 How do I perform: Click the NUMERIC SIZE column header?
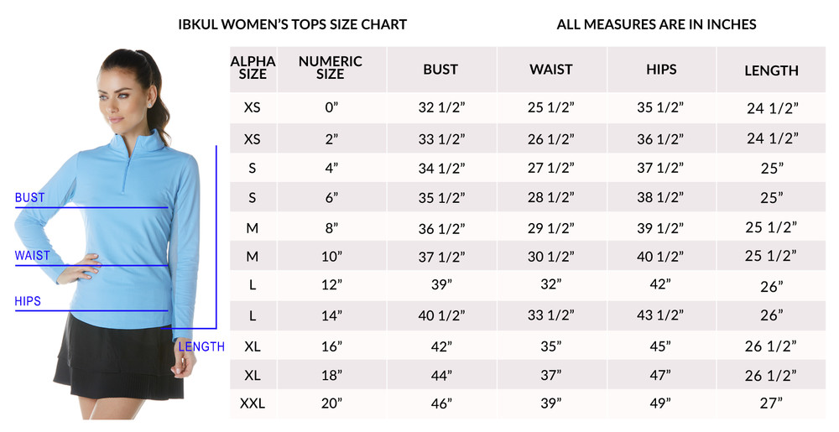(x=330, y=68)
